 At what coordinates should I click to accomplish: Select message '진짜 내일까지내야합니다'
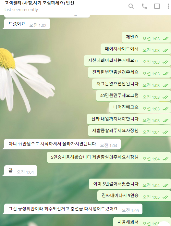tap(129, 119)
